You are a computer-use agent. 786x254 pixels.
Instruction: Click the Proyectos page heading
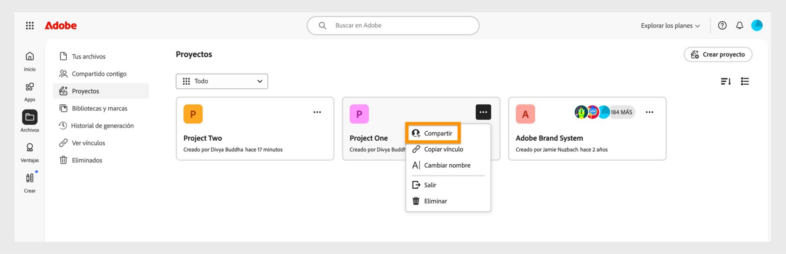(194, 54)
